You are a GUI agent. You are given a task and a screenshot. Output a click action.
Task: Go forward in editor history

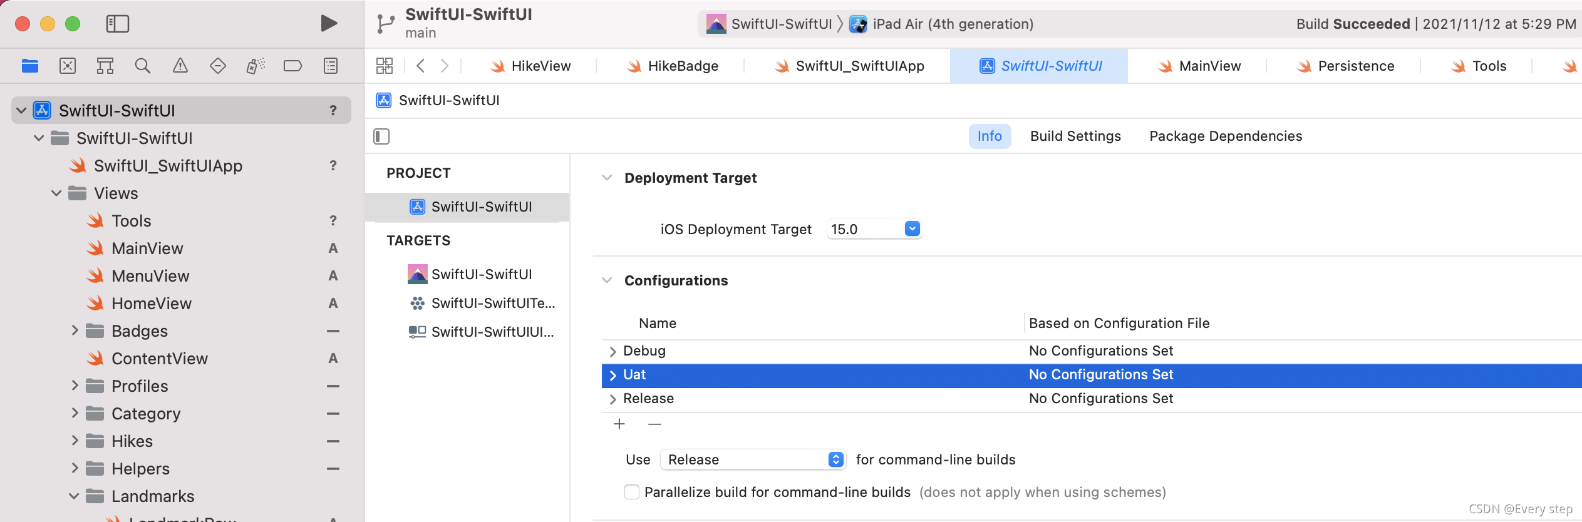tap(445, 66)
